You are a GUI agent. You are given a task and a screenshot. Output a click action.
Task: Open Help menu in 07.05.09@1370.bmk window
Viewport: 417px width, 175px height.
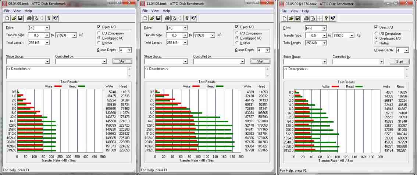(305, 11)
